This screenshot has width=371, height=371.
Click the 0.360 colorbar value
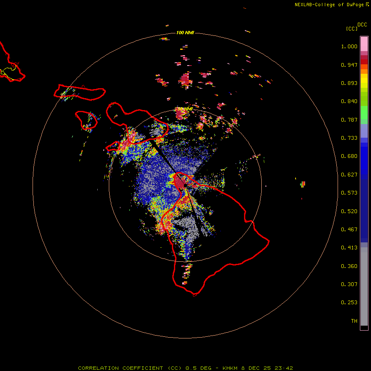[349, 266]
